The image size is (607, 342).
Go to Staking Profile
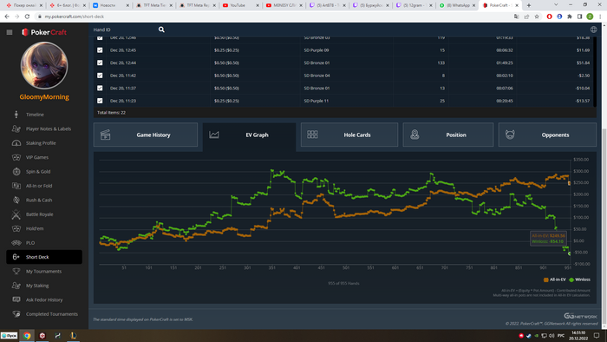[x=41, y=143]
